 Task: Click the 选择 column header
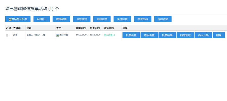[x=9, y=28]
